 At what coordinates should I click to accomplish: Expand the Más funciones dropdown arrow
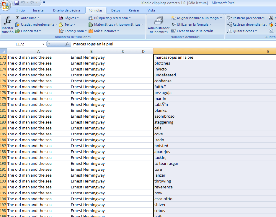tap(118, 31)
